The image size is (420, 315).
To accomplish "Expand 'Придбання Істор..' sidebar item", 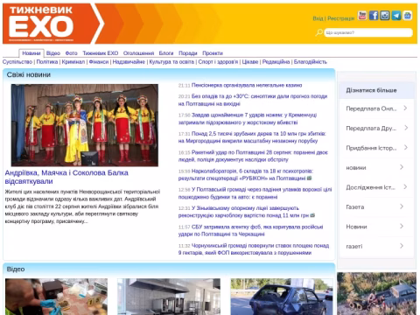I will [x=376, y=148].
